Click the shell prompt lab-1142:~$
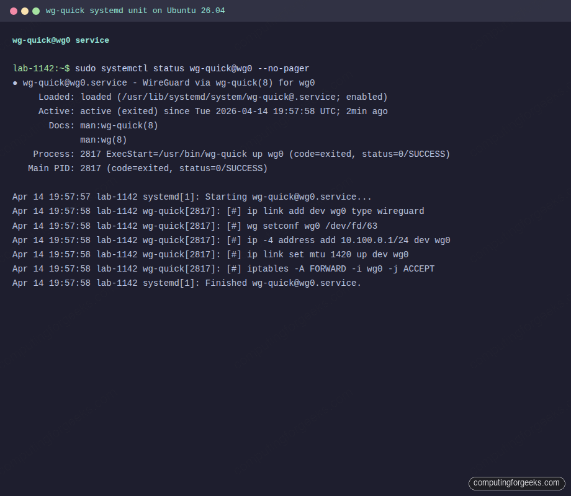The width and height of the screenshot is (571, 496). 39,68
